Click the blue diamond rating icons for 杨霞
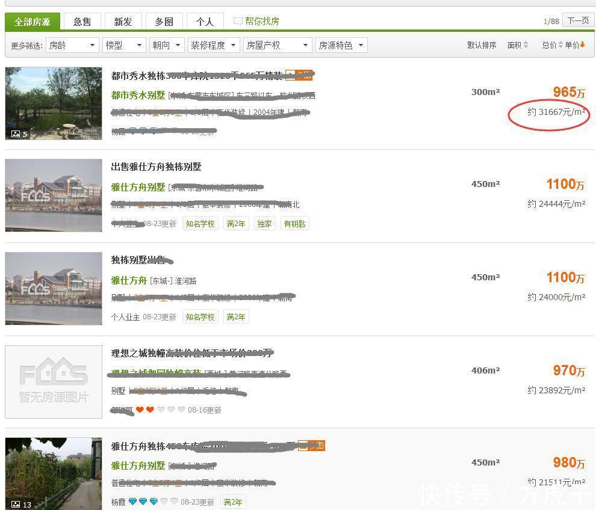596x510 pixels. click(143, 502)
